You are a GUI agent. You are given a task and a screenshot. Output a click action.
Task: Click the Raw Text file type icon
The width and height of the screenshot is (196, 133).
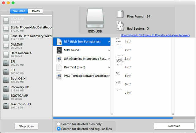[59, 67]
